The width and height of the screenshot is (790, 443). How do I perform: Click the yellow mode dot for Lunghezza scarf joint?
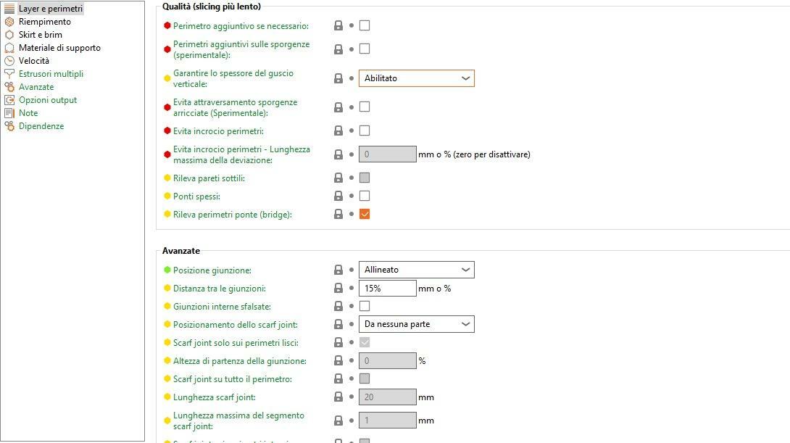coord(167,397)
